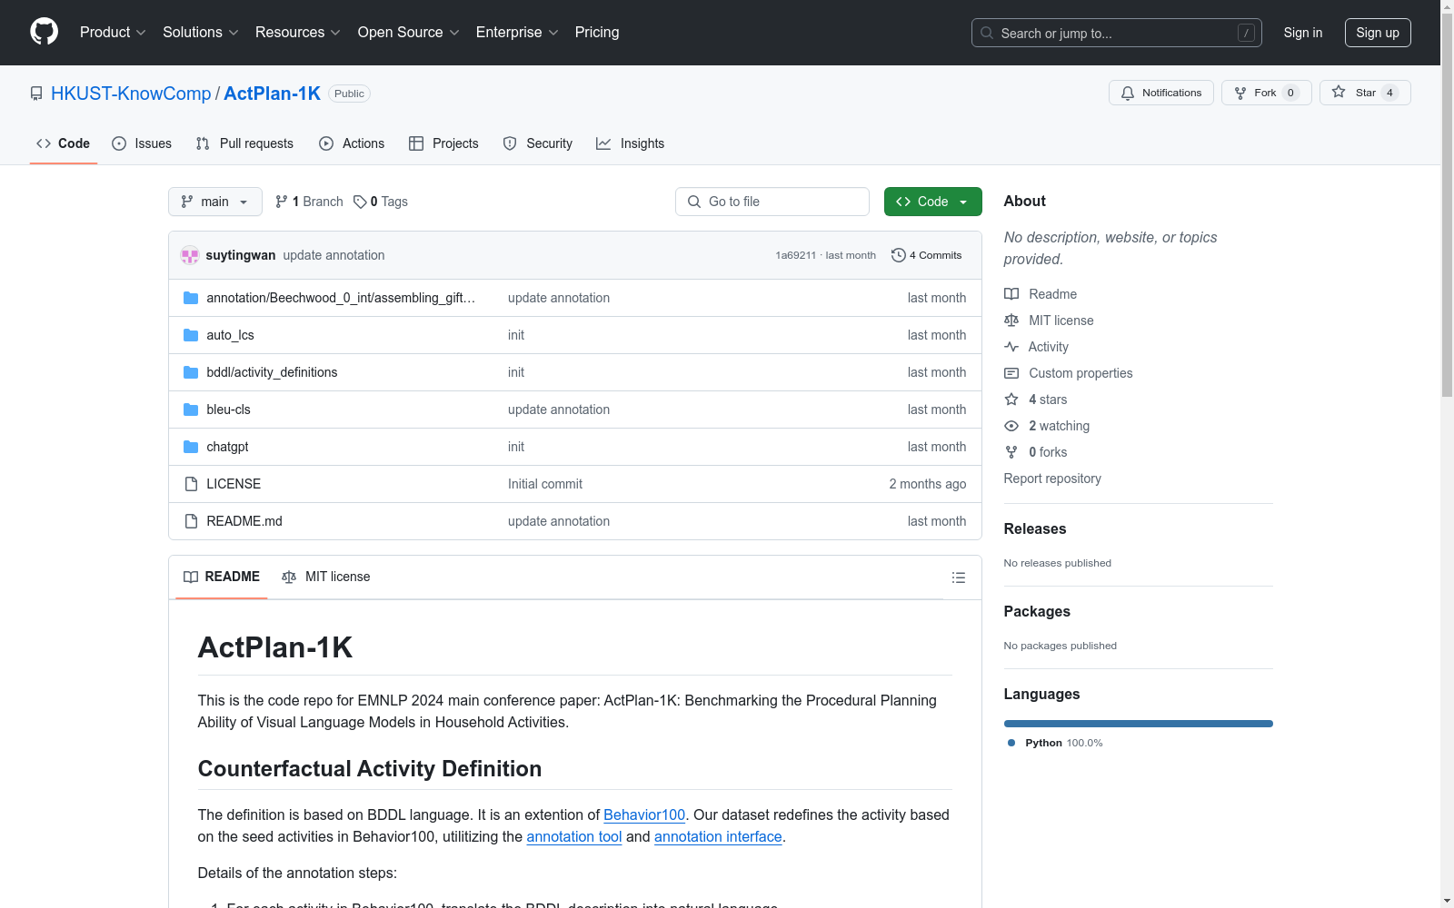Open the Pricing page
The height and width of the screenshot is (908, 1454).
tap(597, 33)
